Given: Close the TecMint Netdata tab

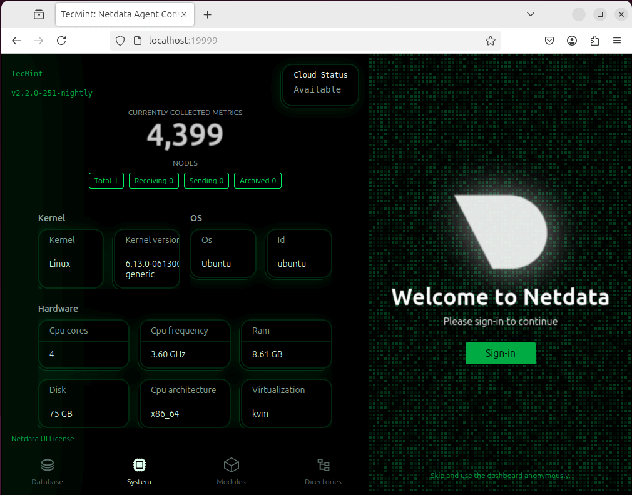Looking at the screenshot, I should (184, 14).
